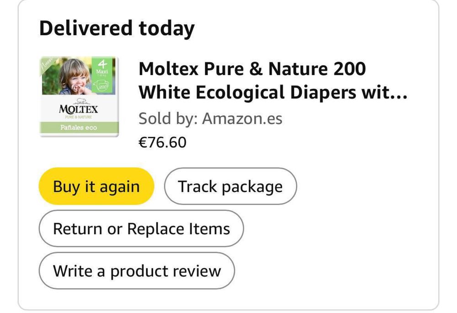Select Return or Replace Items
Viewport: 457px width, 313px height.
pyautogui.click(x=141, y=228)
